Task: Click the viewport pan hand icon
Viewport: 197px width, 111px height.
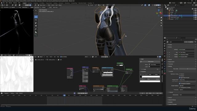Action: click(x=161, y=20)
